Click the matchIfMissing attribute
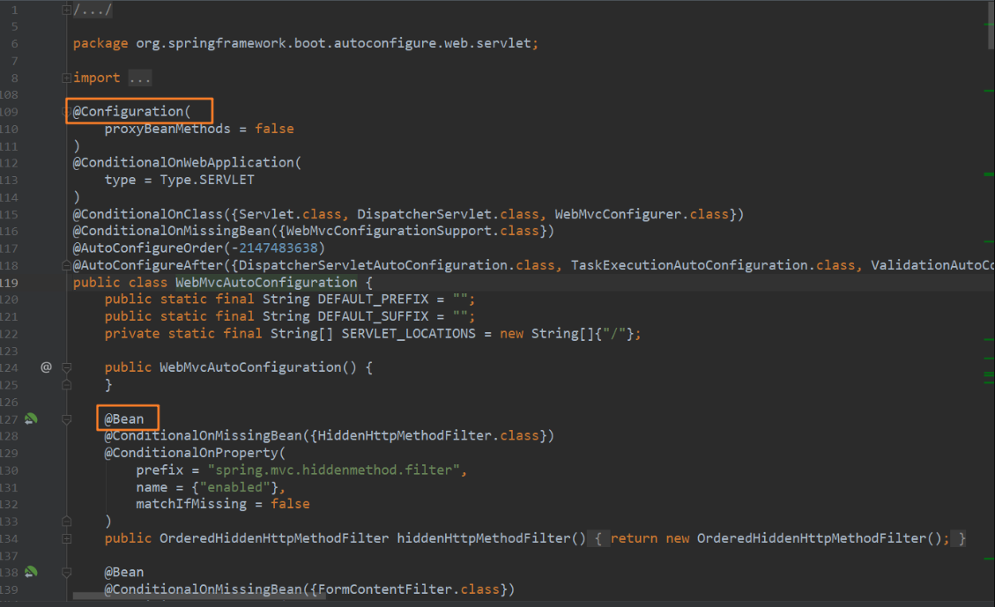This screenshot has width=995, height=607. click(191, 504)
